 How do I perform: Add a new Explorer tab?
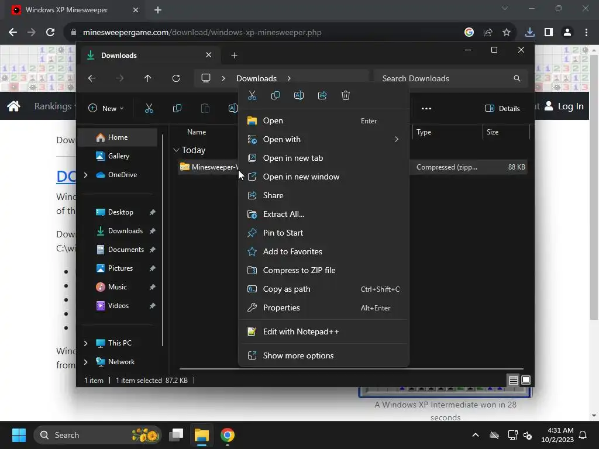(234, 56)
